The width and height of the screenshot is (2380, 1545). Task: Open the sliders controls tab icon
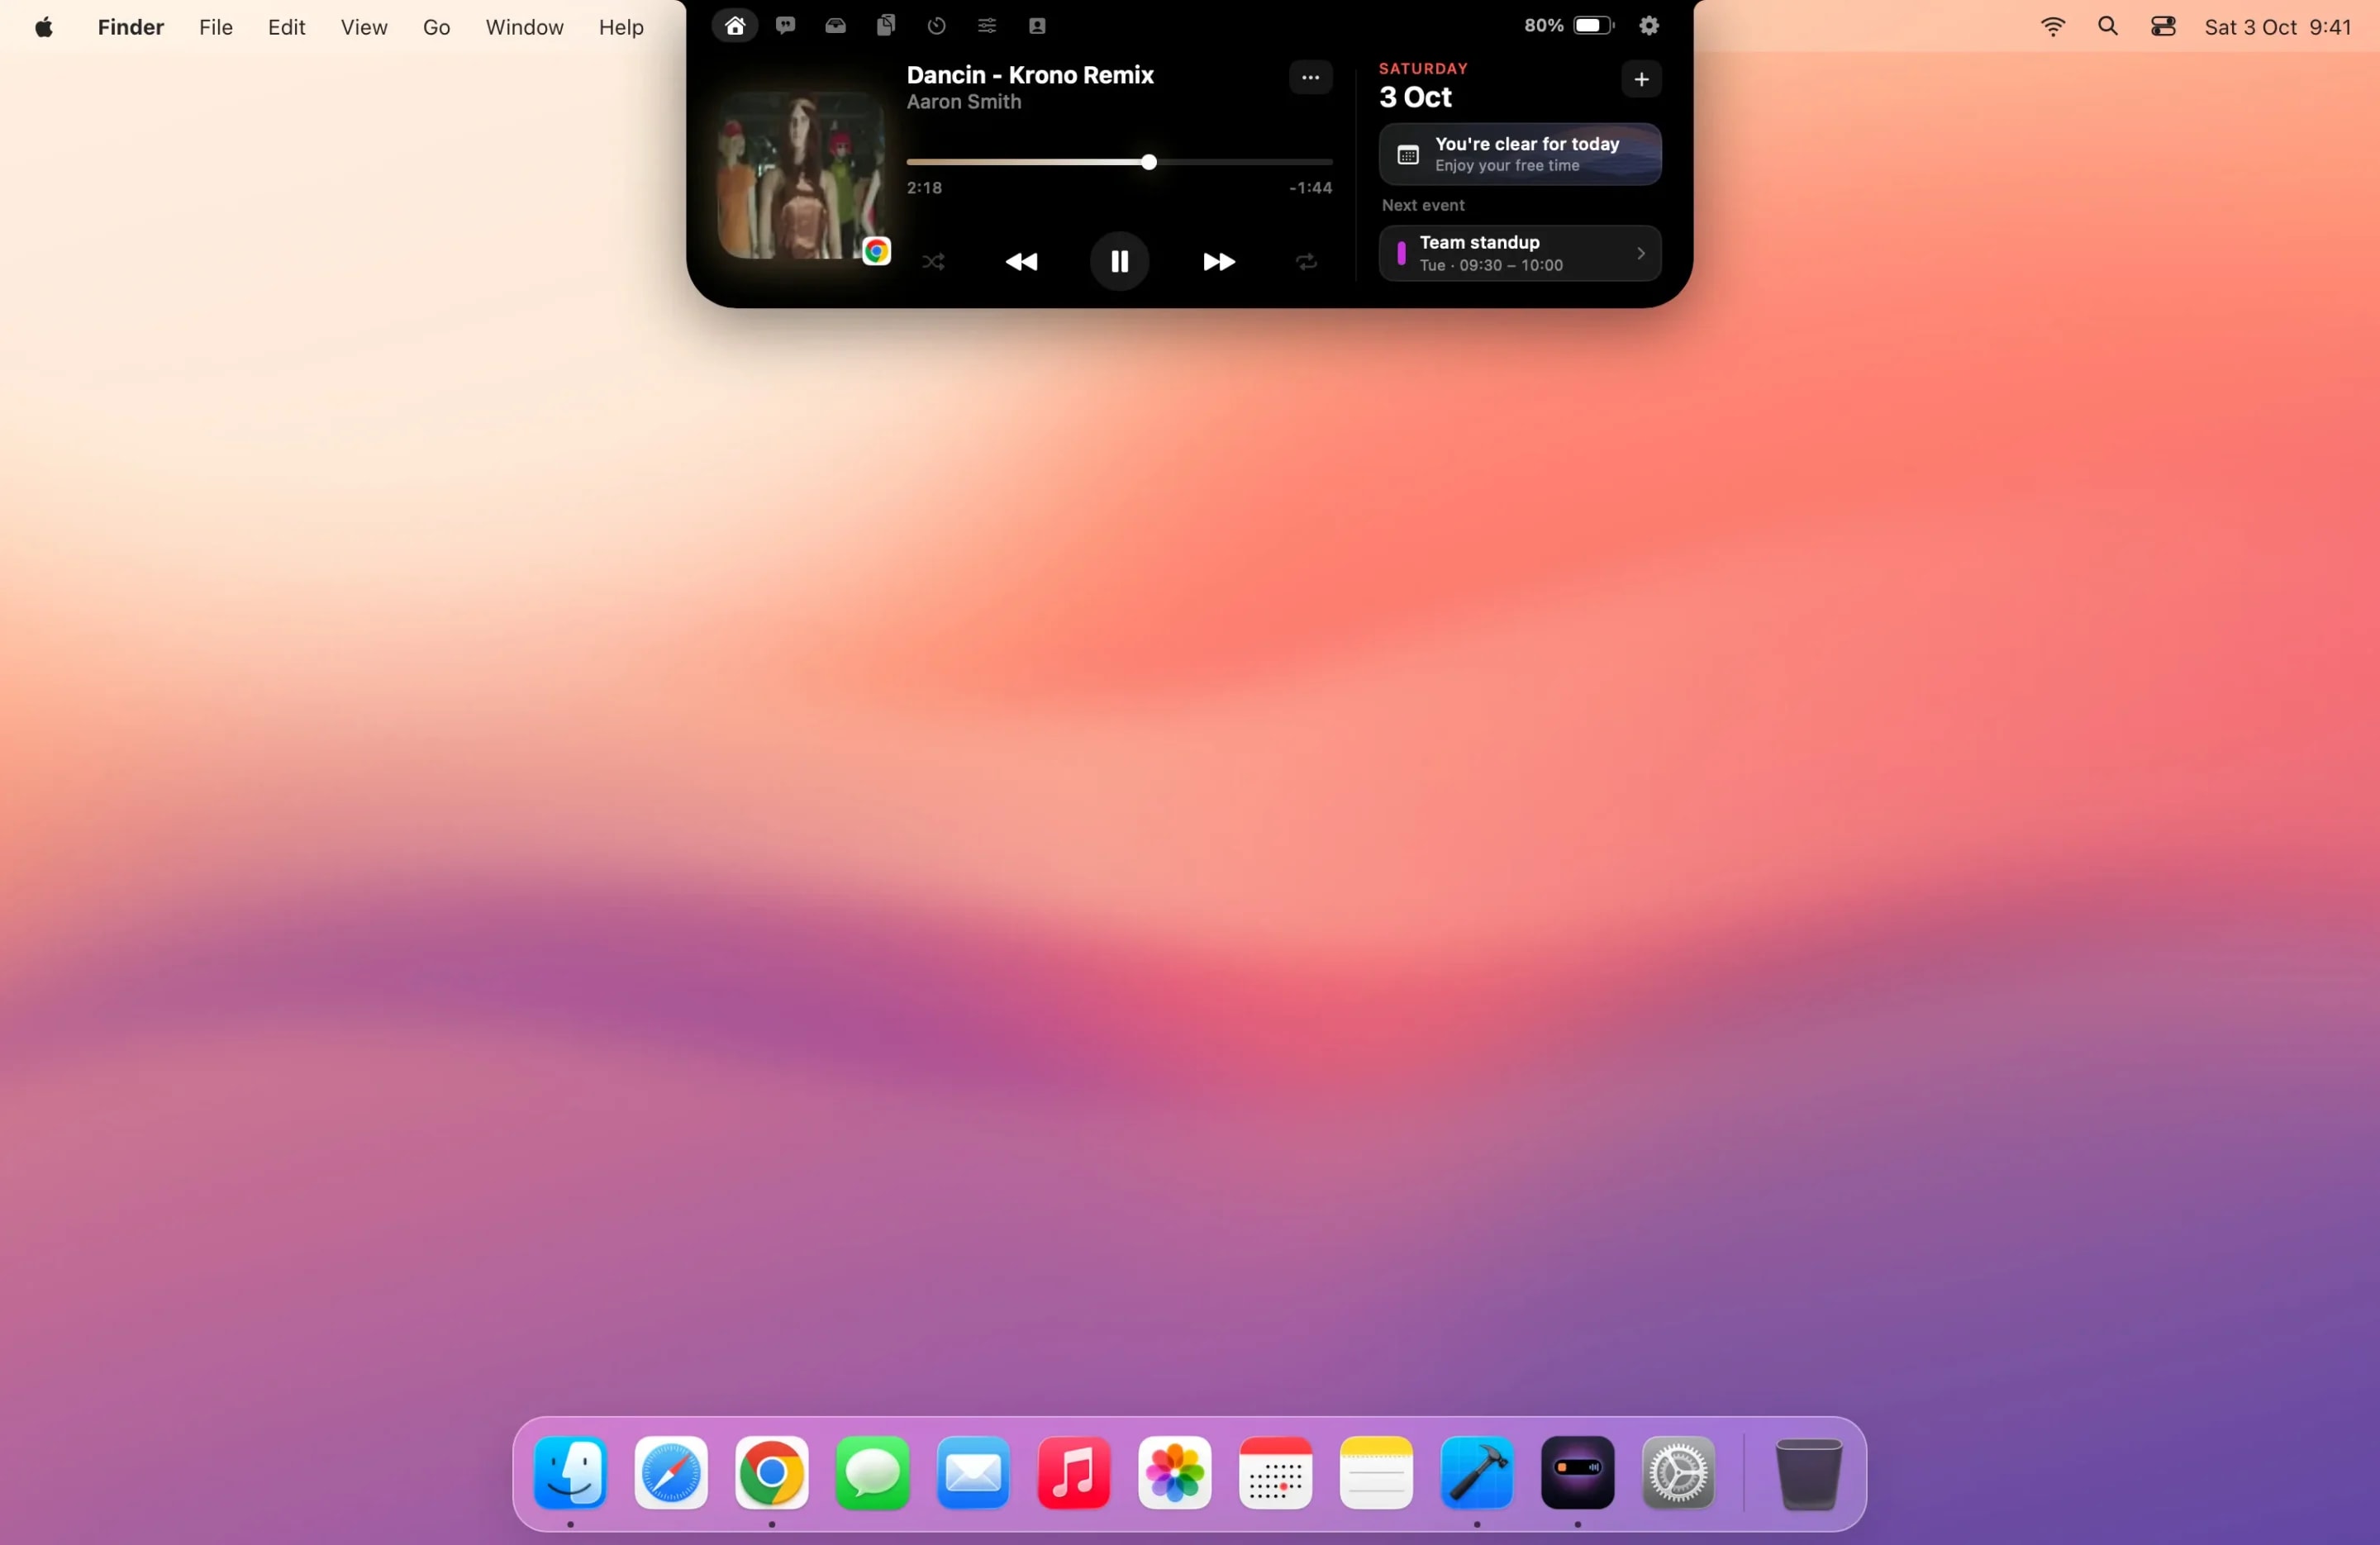(x=987, y=26)
